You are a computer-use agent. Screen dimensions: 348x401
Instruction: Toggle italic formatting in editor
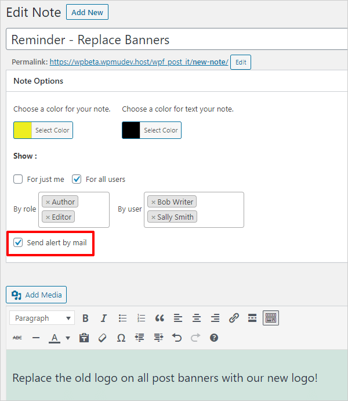point(104,318)
